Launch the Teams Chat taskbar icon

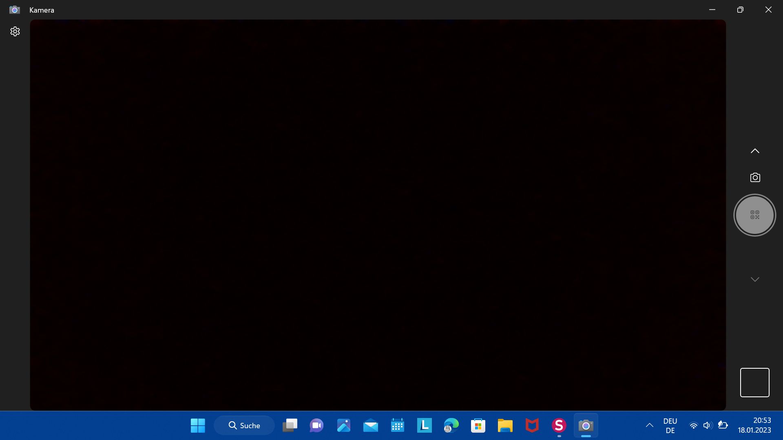click(x=316, y=426)
